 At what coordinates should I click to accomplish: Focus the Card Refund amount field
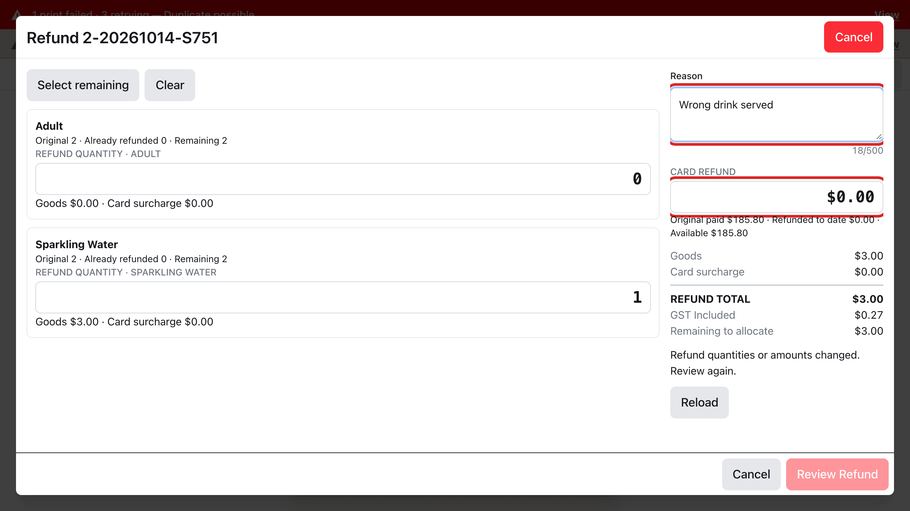(776, 197)
